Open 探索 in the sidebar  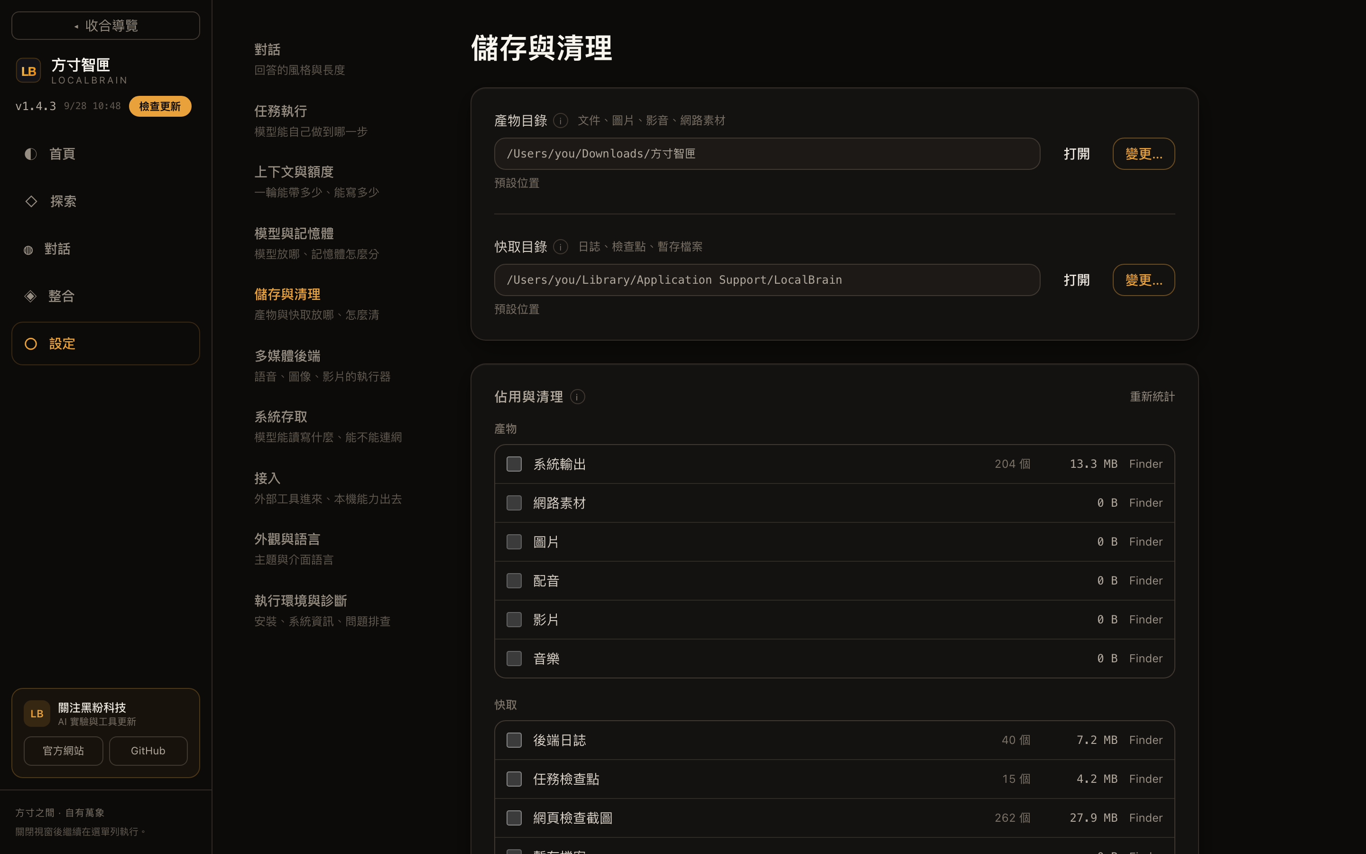pyautogui.click(x=106, y=201)
